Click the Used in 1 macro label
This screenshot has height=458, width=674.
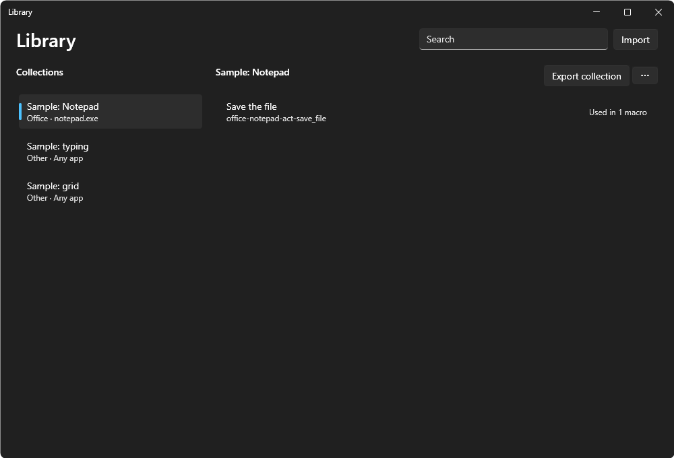pos(617,112)
